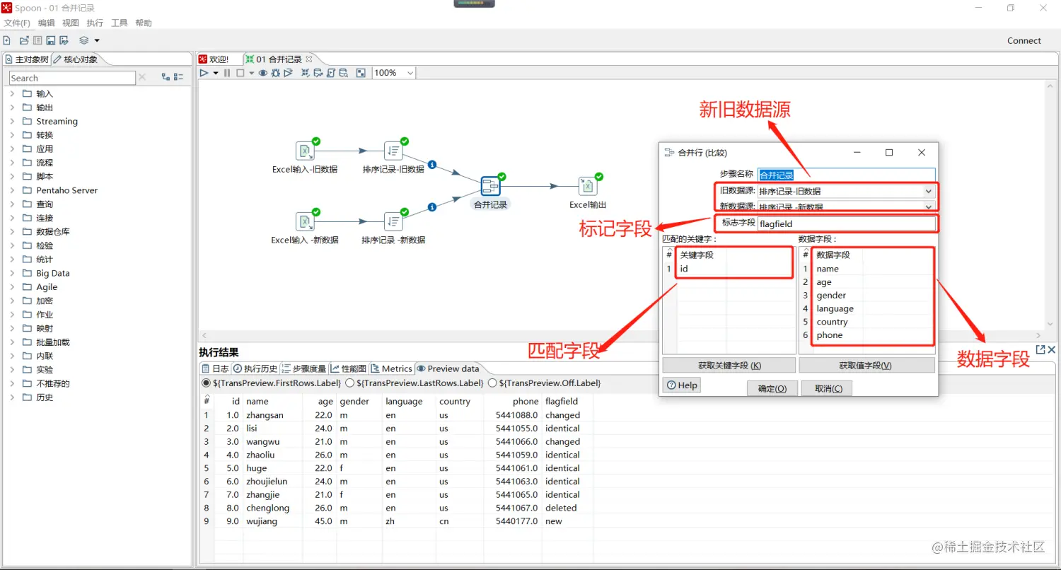Run the transformation with play icon
Viewport: 1061px width, 570px height.
coord(204,73)
